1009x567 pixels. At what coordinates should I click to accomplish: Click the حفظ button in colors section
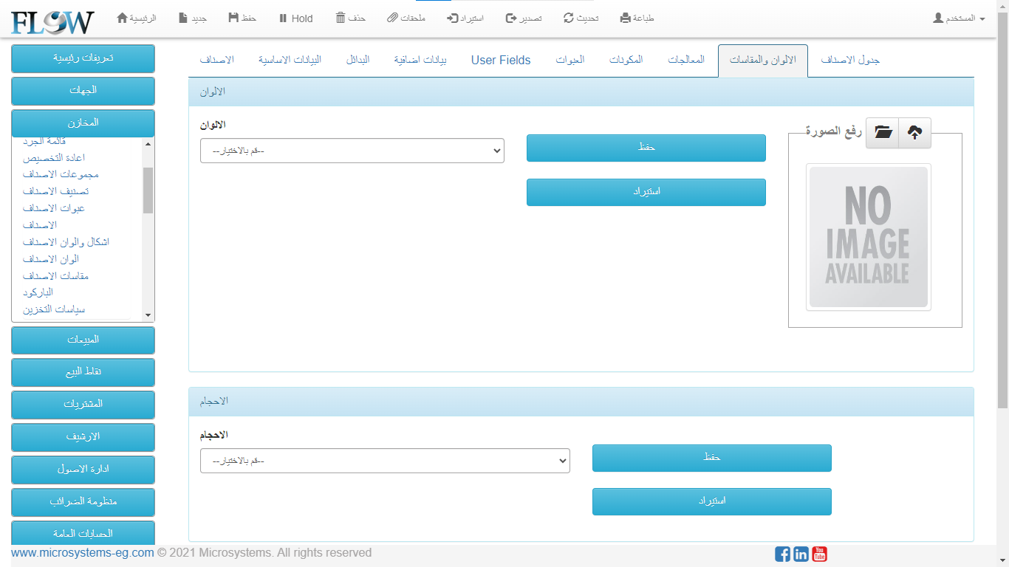[x=646, y=148]
